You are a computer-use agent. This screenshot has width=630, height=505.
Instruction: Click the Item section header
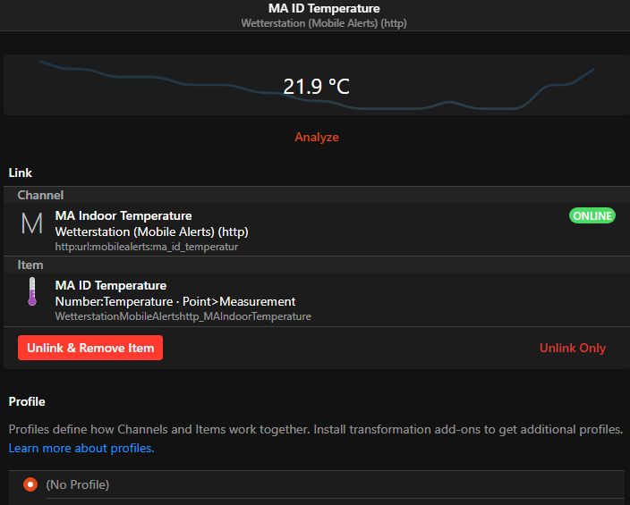[x=30, y=265]
